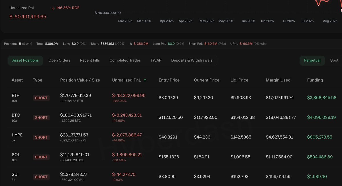Click the SHORT badge on the SUI row
The width and height of the screenshot is (342, 186).
tap(41, 177)
